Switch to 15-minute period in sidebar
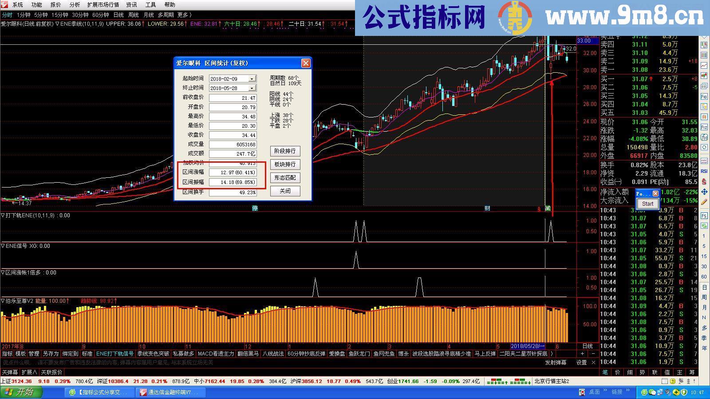Viewport: 710px width, 399px height. (x=704, y=256)
